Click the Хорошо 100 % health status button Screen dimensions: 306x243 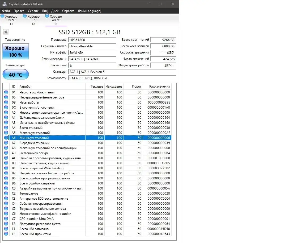[16, 52]
